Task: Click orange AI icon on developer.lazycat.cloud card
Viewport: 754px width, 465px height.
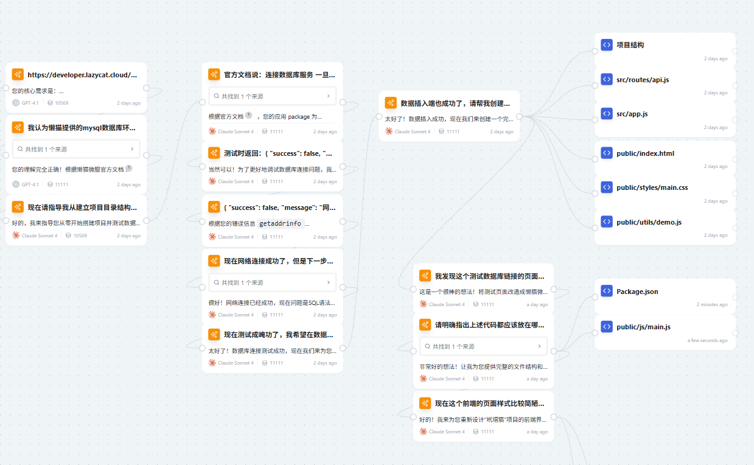Action: [18, 74]
